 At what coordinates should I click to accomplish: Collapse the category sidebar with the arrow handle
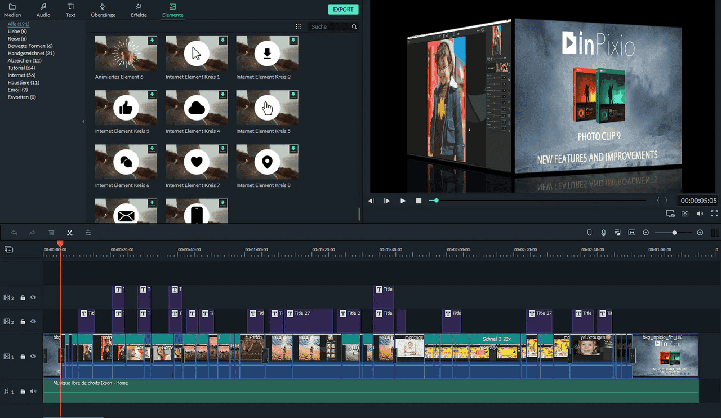point(83,121)
